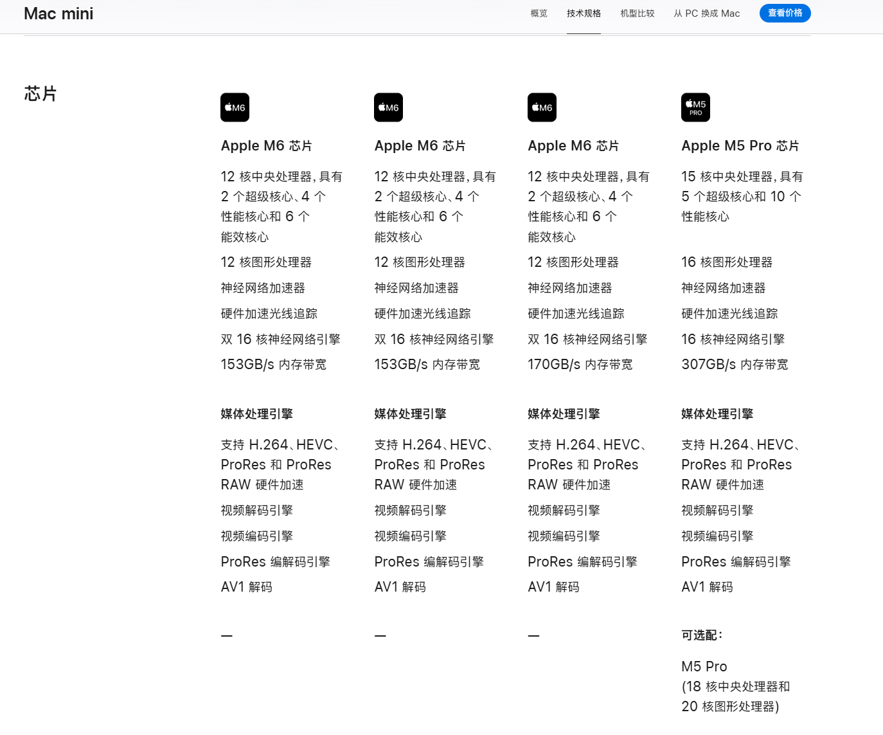This screenshot has width=883, height=735.
Task: Click the Apple M5 Pro chip icon
Action: pyautogui.click(x=695, y=107)
